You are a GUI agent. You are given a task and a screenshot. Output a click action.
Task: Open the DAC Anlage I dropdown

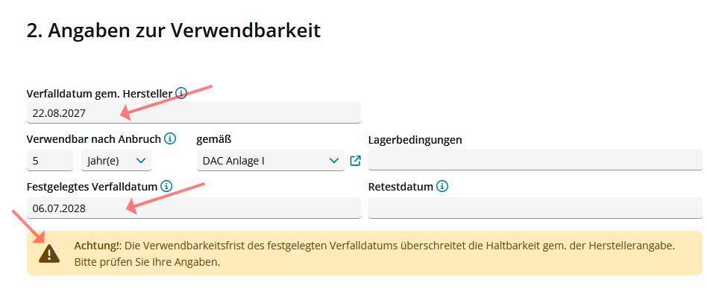(271, 161)
